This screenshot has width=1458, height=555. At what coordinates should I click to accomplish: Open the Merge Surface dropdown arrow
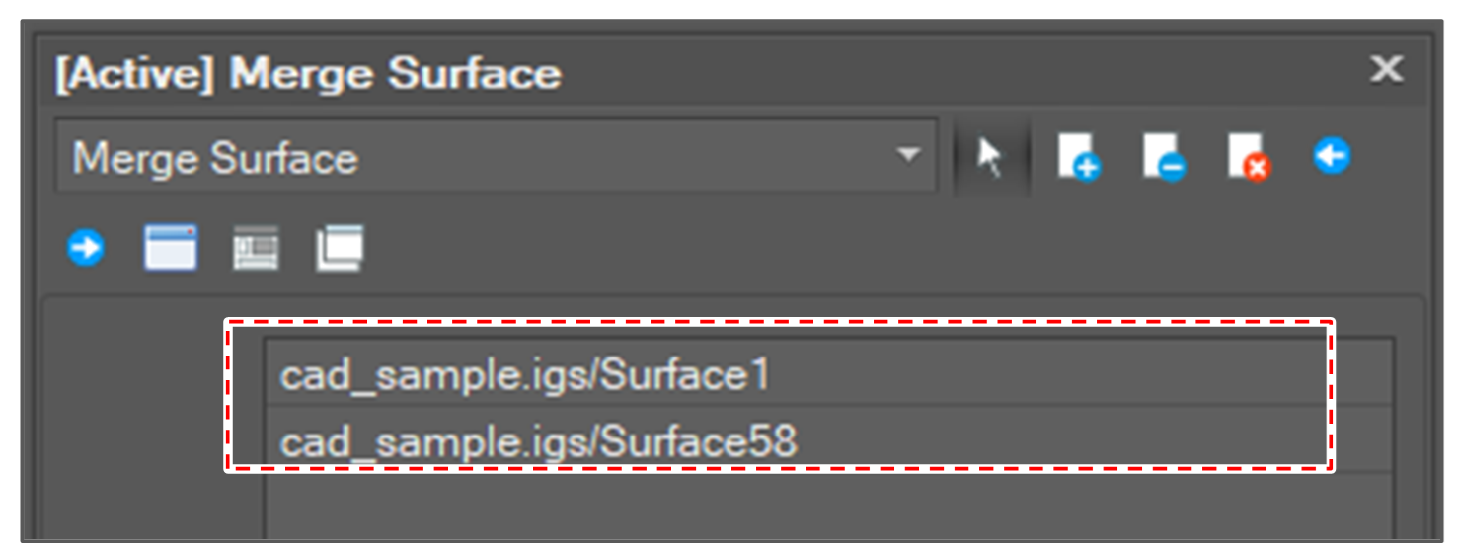[x=907, y=156]
